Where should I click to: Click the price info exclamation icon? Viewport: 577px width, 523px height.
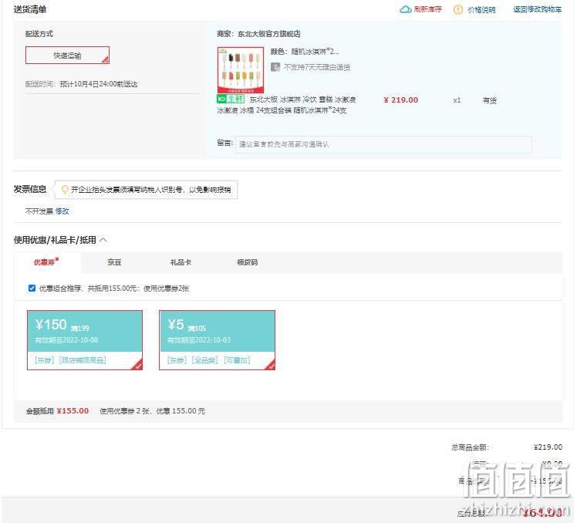[458, 9]
